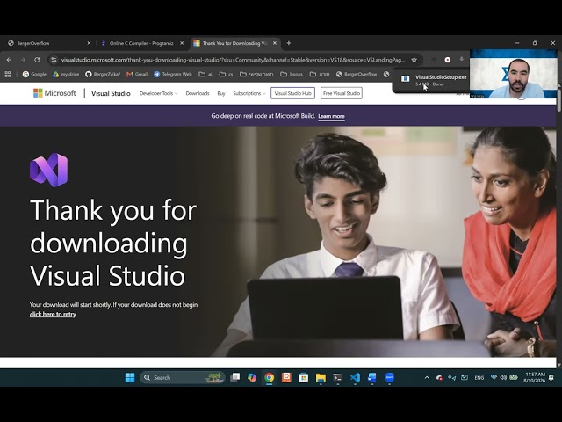562x422 pixels.
Task: Click the Microsoft logo
Action: [54, 93]
